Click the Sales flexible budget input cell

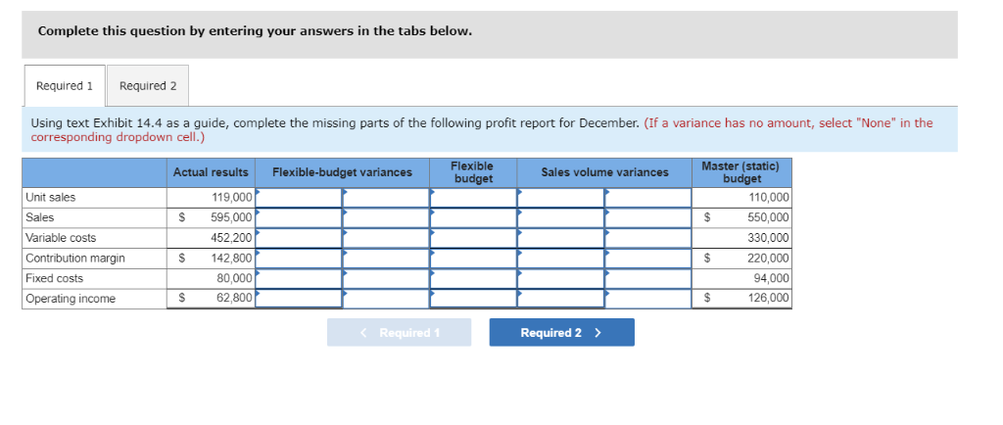[473, 217]
